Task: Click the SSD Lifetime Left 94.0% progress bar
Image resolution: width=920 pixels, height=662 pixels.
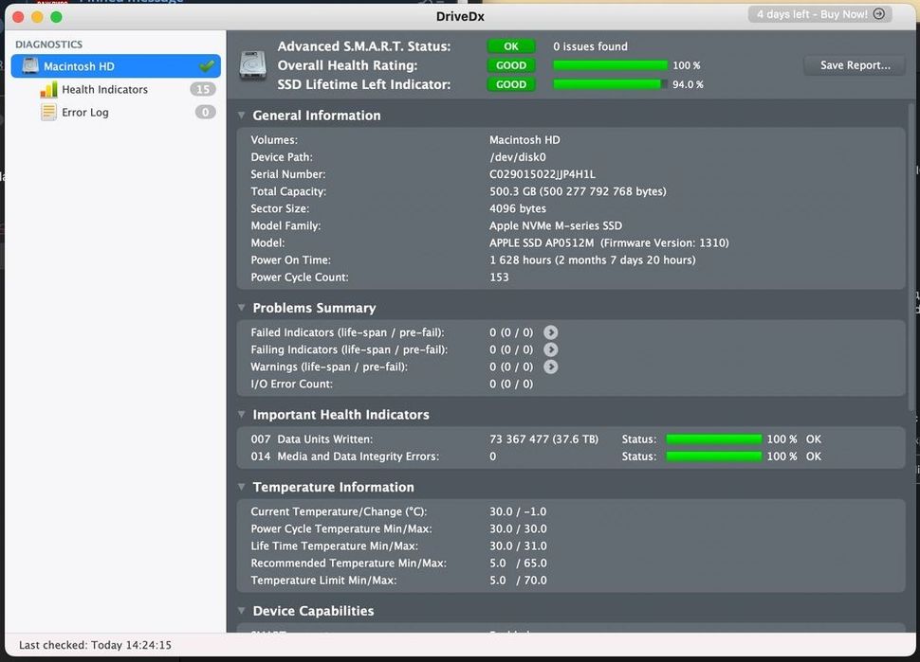Action: coord(610,84)
